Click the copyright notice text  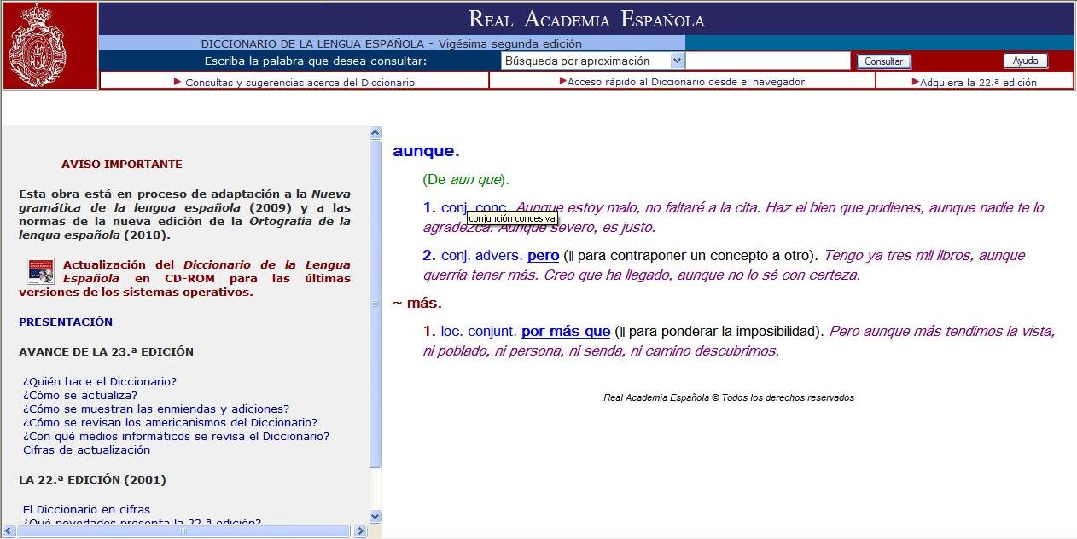click(x=729, y=397)
